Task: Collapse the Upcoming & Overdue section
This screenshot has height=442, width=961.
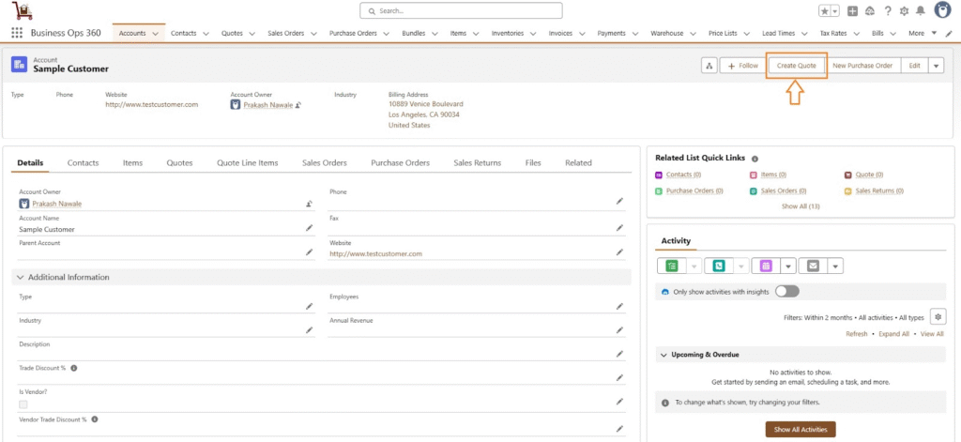Action: (664, 355)
